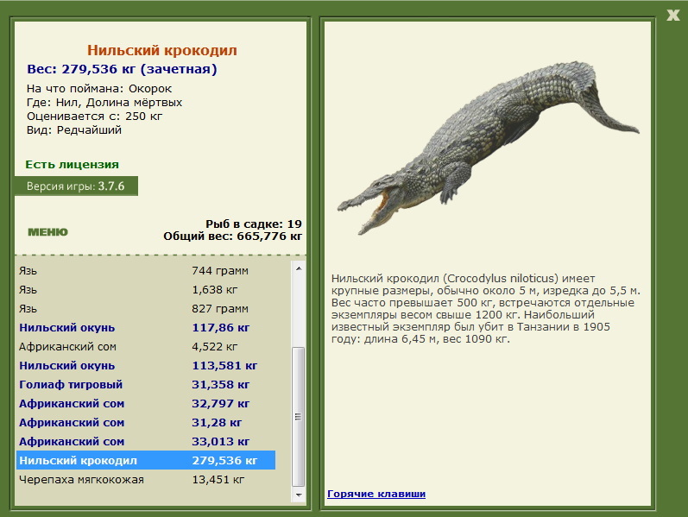Select Нильский окунь weighing 113,581 кг
Screen dimensions: 688x517
[x=146, y=366]
